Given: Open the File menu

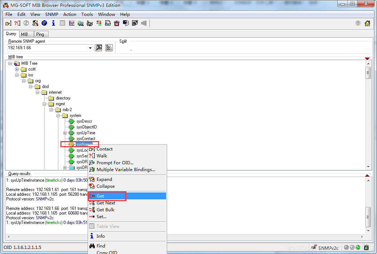Looking at the screenshot, I should point(9,14).
